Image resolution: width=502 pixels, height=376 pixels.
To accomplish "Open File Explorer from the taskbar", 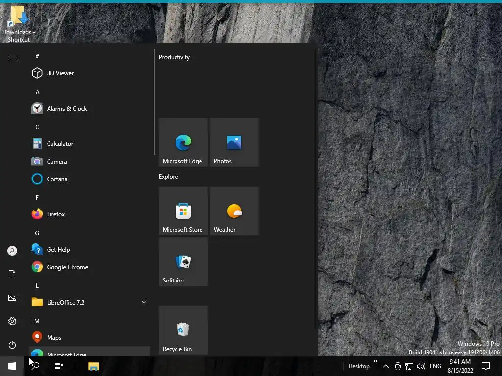I will tap(94, 366).
